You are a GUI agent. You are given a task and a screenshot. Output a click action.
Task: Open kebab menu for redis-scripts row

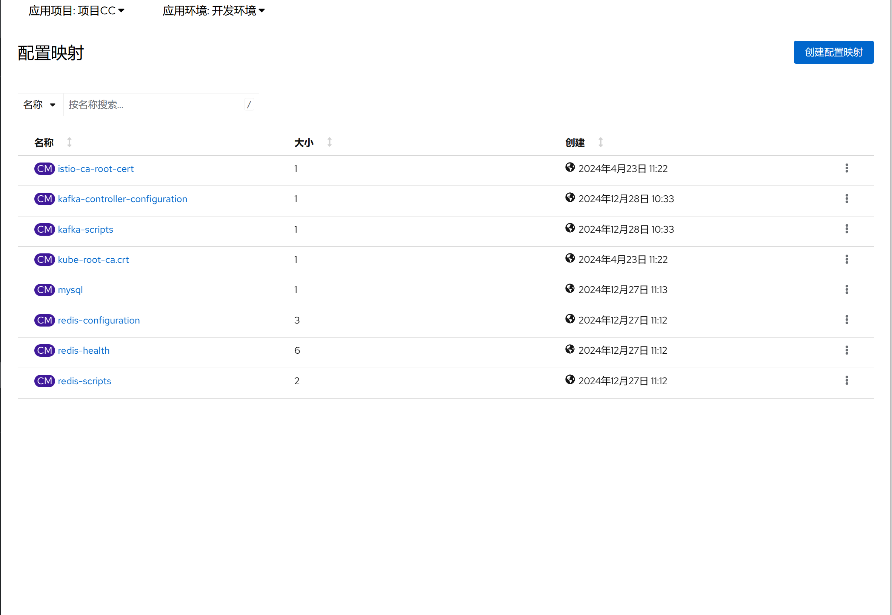[846, 380]
